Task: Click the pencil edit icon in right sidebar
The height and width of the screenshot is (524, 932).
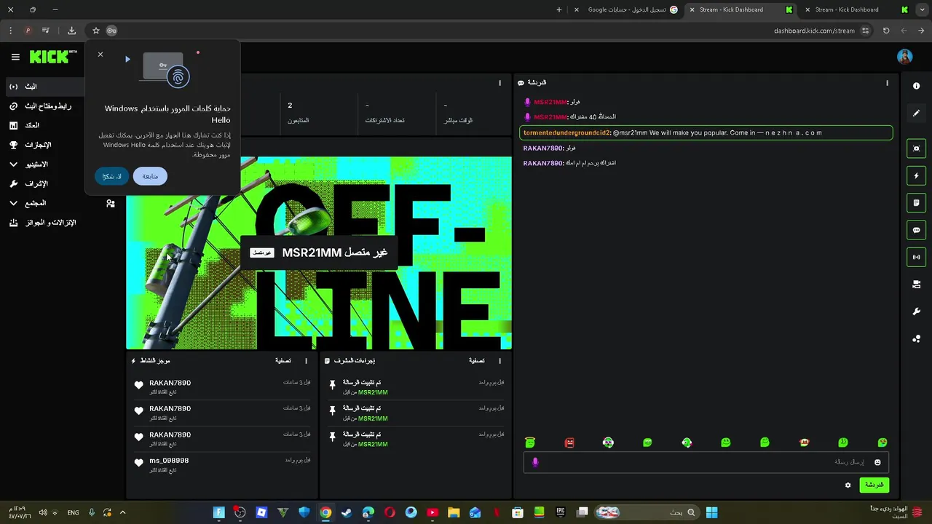Action: (916, 114)
